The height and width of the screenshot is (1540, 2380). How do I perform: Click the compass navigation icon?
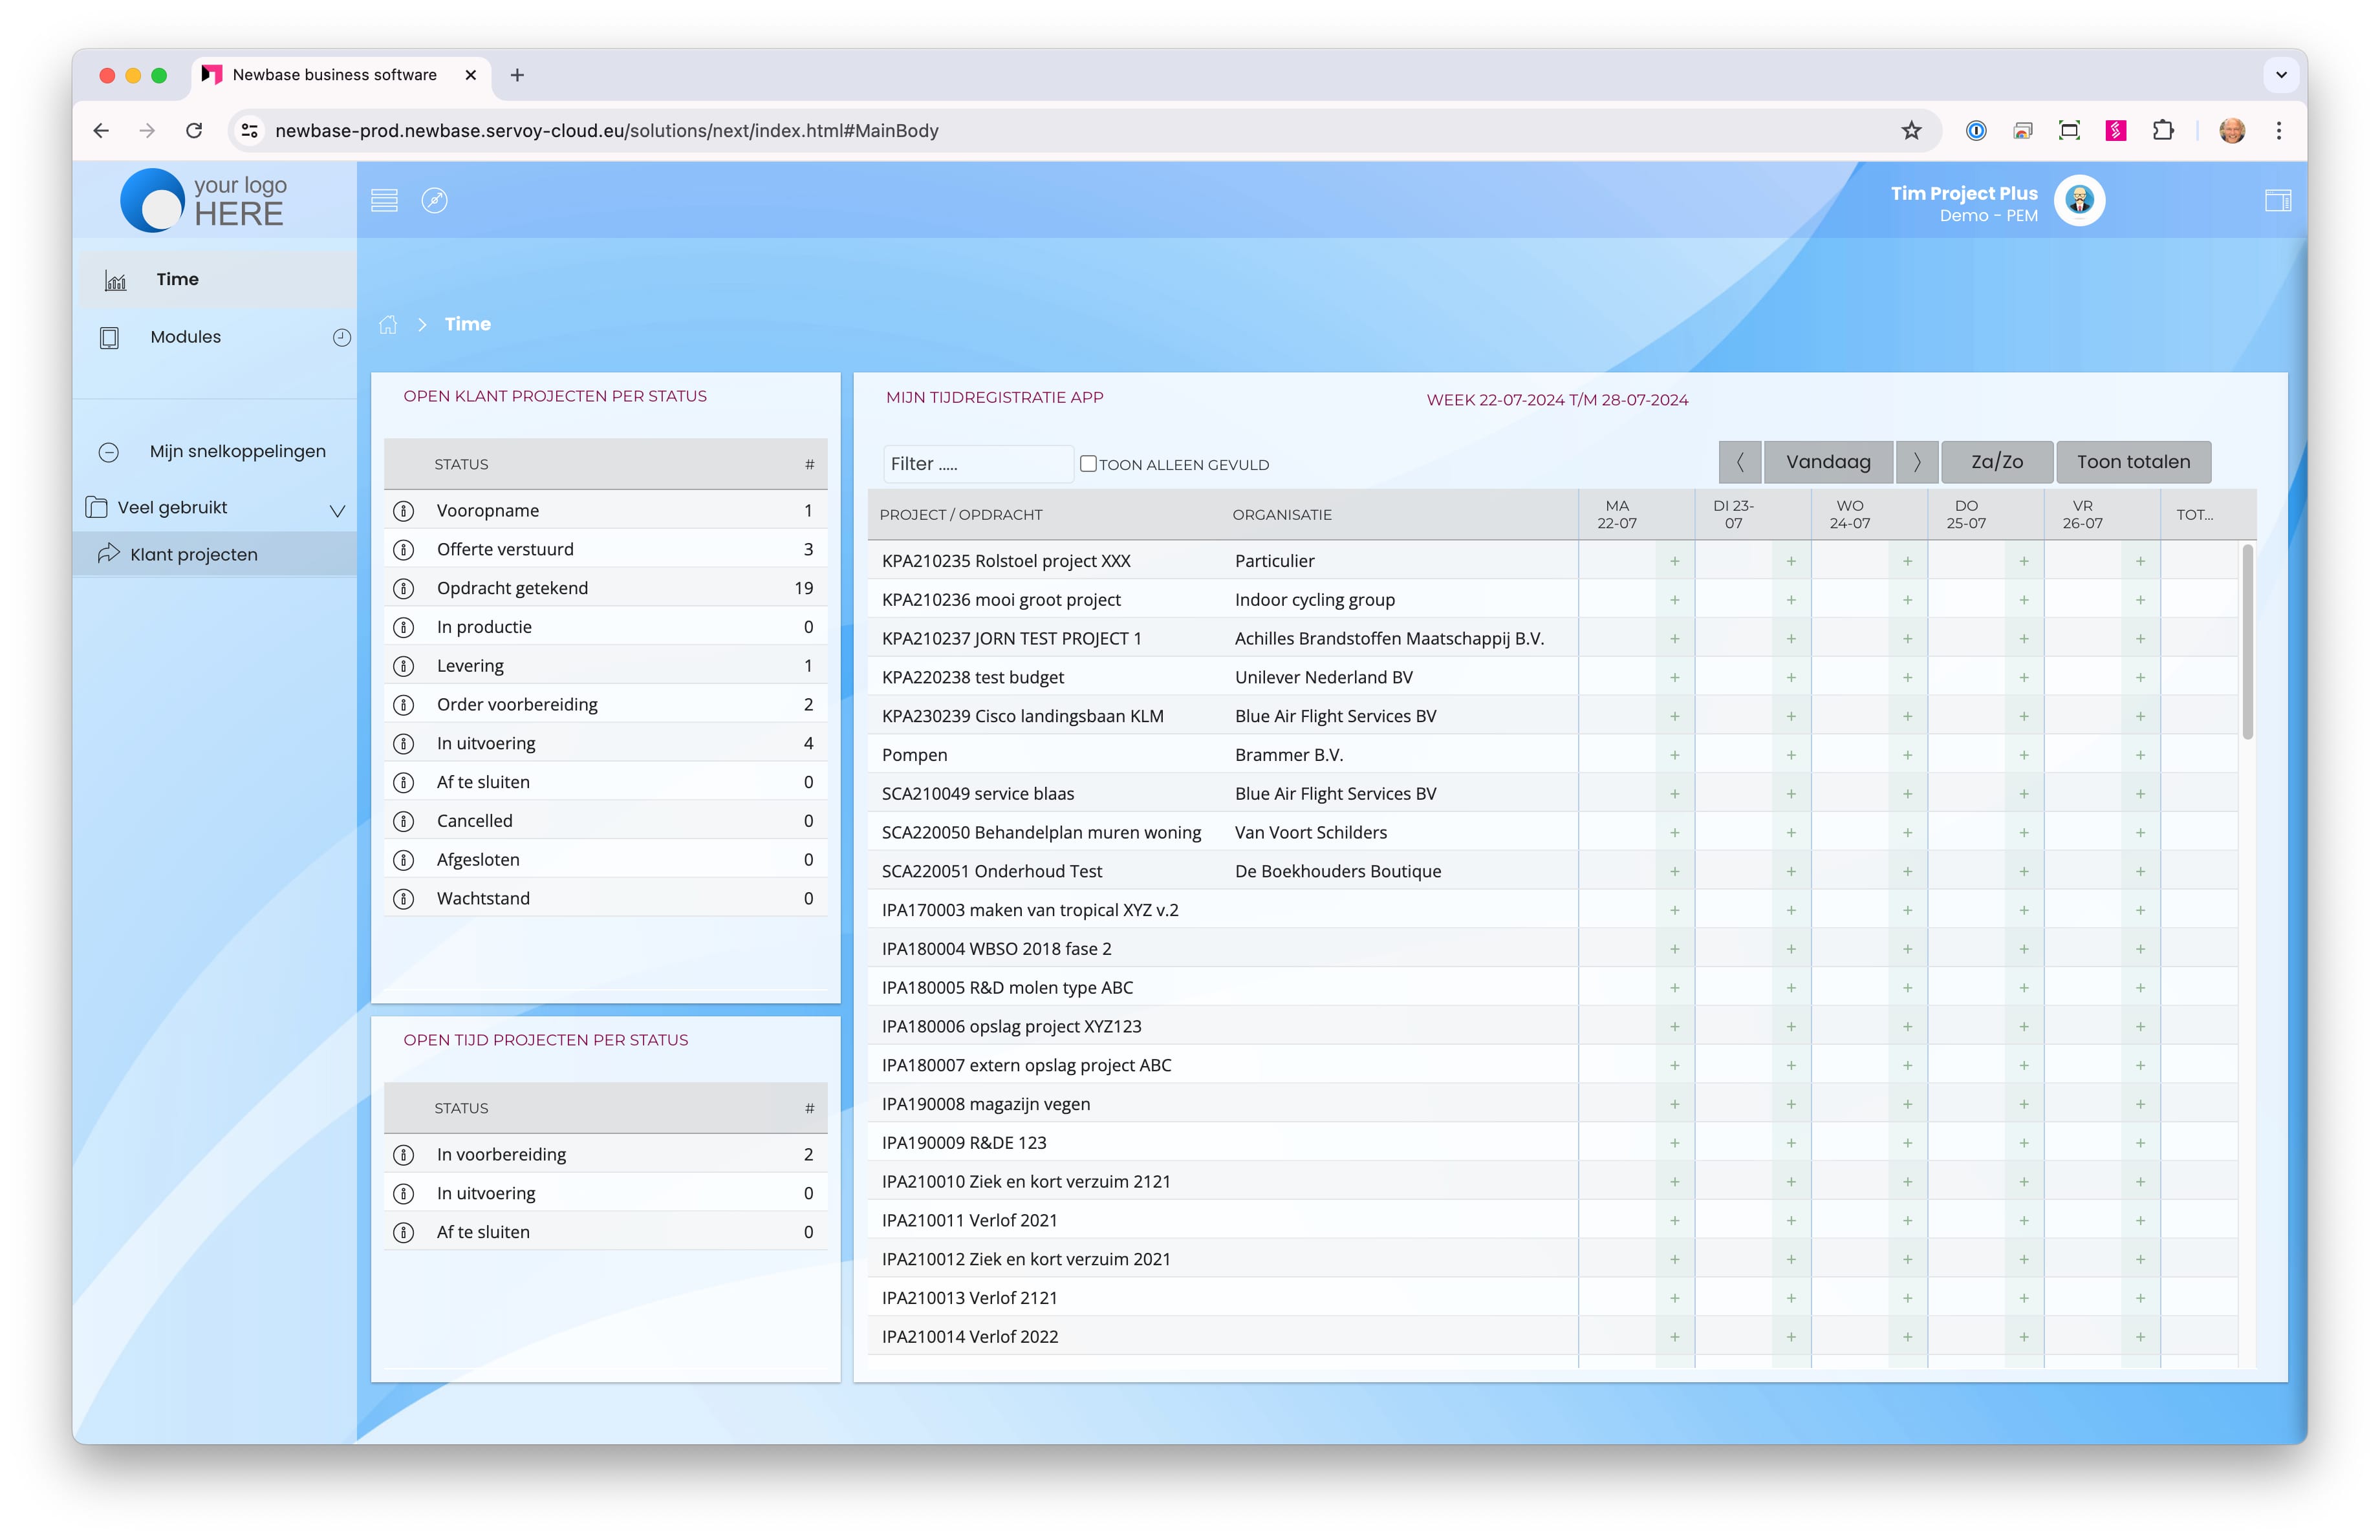434,200
